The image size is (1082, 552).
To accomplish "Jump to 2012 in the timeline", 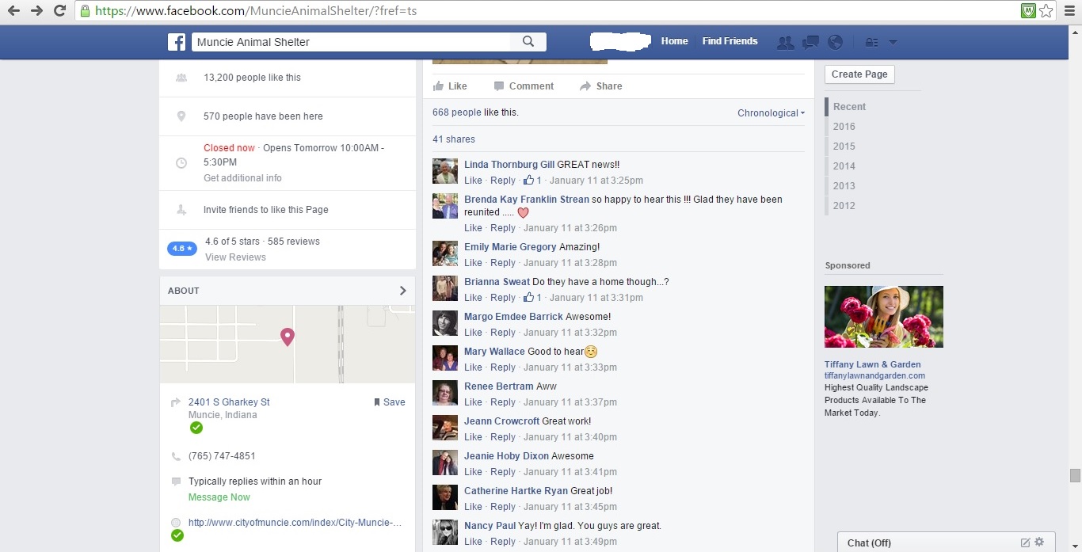I will click(844, 206).
